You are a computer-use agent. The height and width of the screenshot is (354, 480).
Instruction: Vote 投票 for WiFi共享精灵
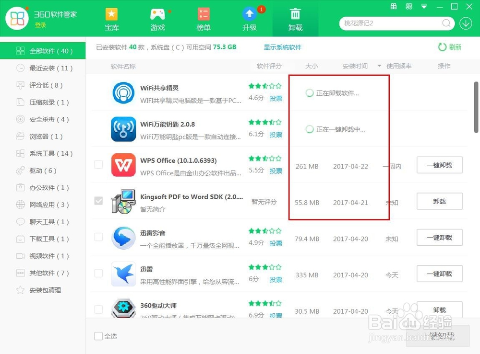(276, 98)
